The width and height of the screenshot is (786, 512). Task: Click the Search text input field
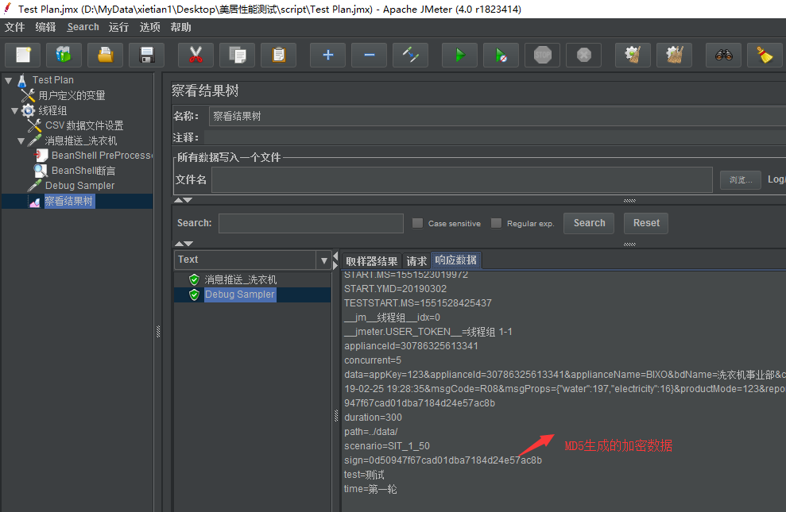tap(311, 223)
